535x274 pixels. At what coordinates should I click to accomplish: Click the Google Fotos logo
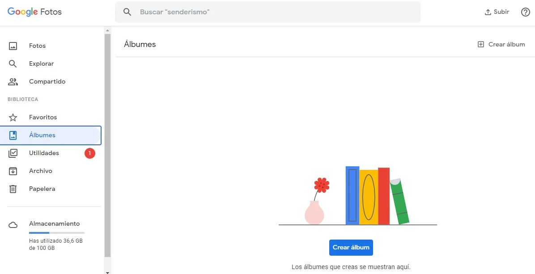pyautogui.click(x=34, y=12)
